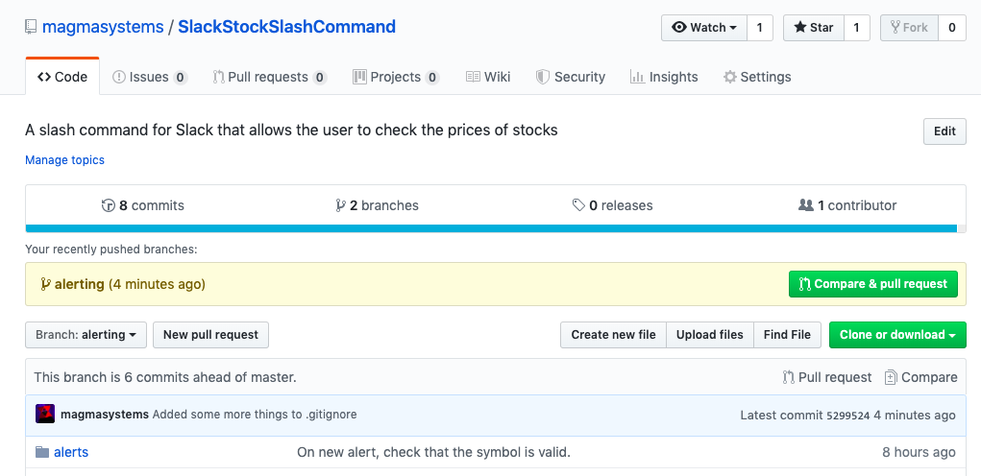981x476 pixels.
Task: Expand the Watch dropdown
Action: 704,28
